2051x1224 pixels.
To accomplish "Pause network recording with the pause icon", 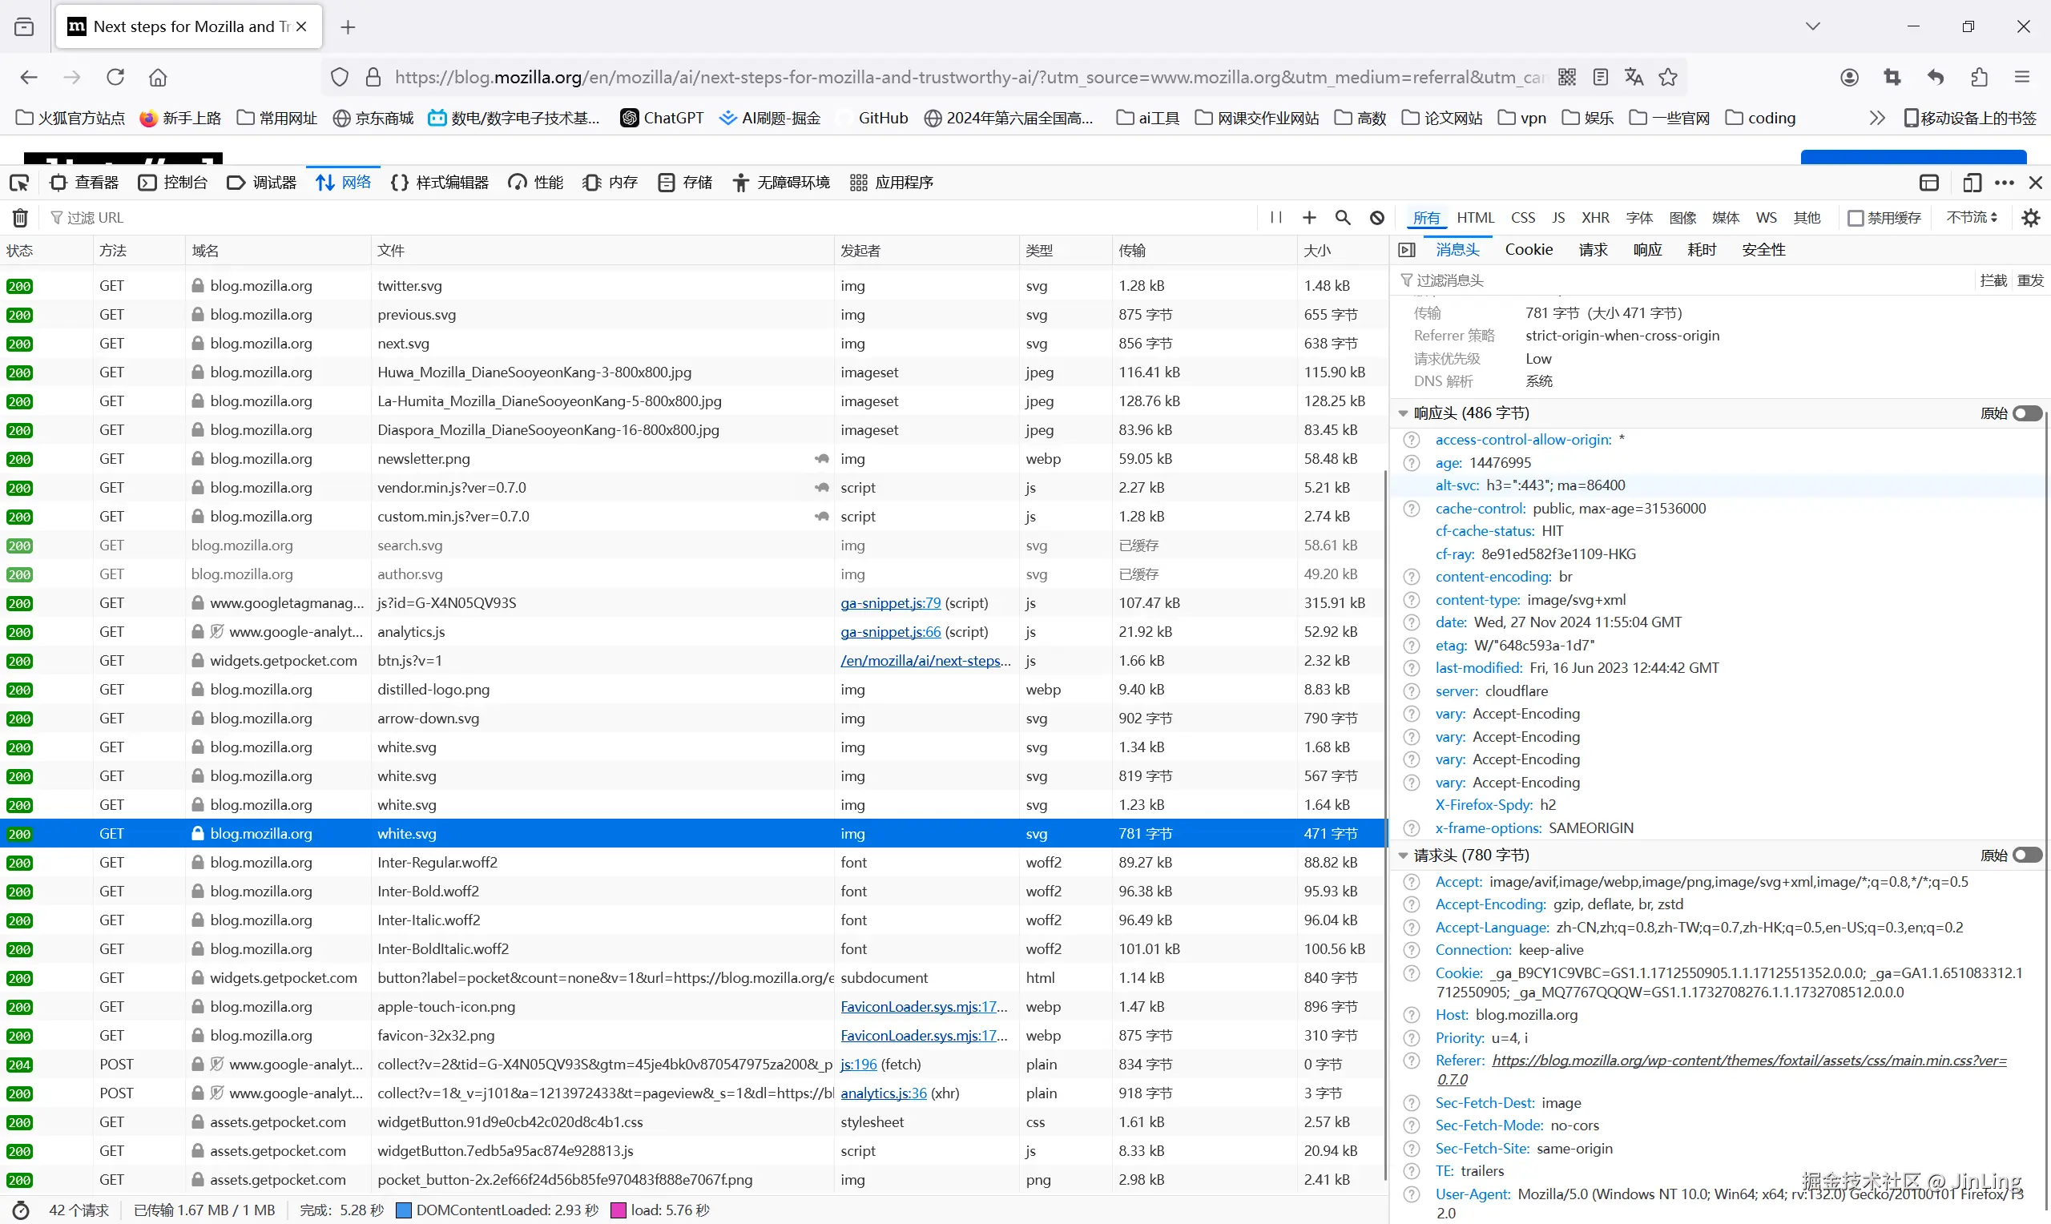I will (1275, 218).
